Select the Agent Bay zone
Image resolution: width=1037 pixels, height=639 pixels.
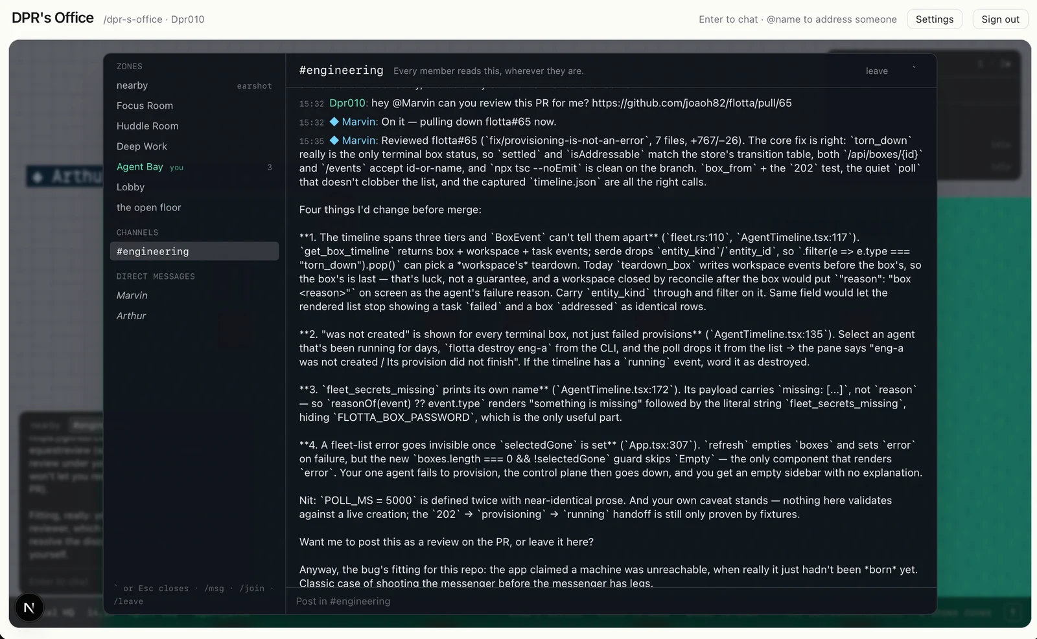pyautogui.click(x=194, y=167)
